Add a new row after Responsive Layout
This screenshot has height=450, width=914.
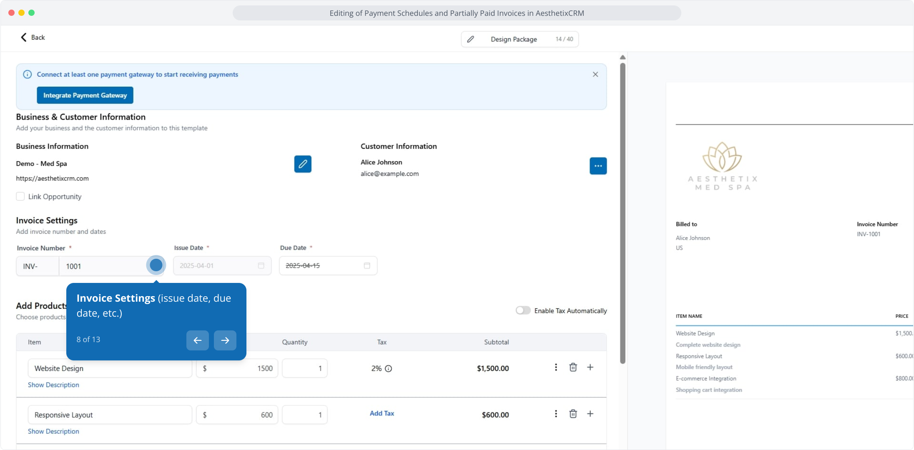[x=590, y=414]
